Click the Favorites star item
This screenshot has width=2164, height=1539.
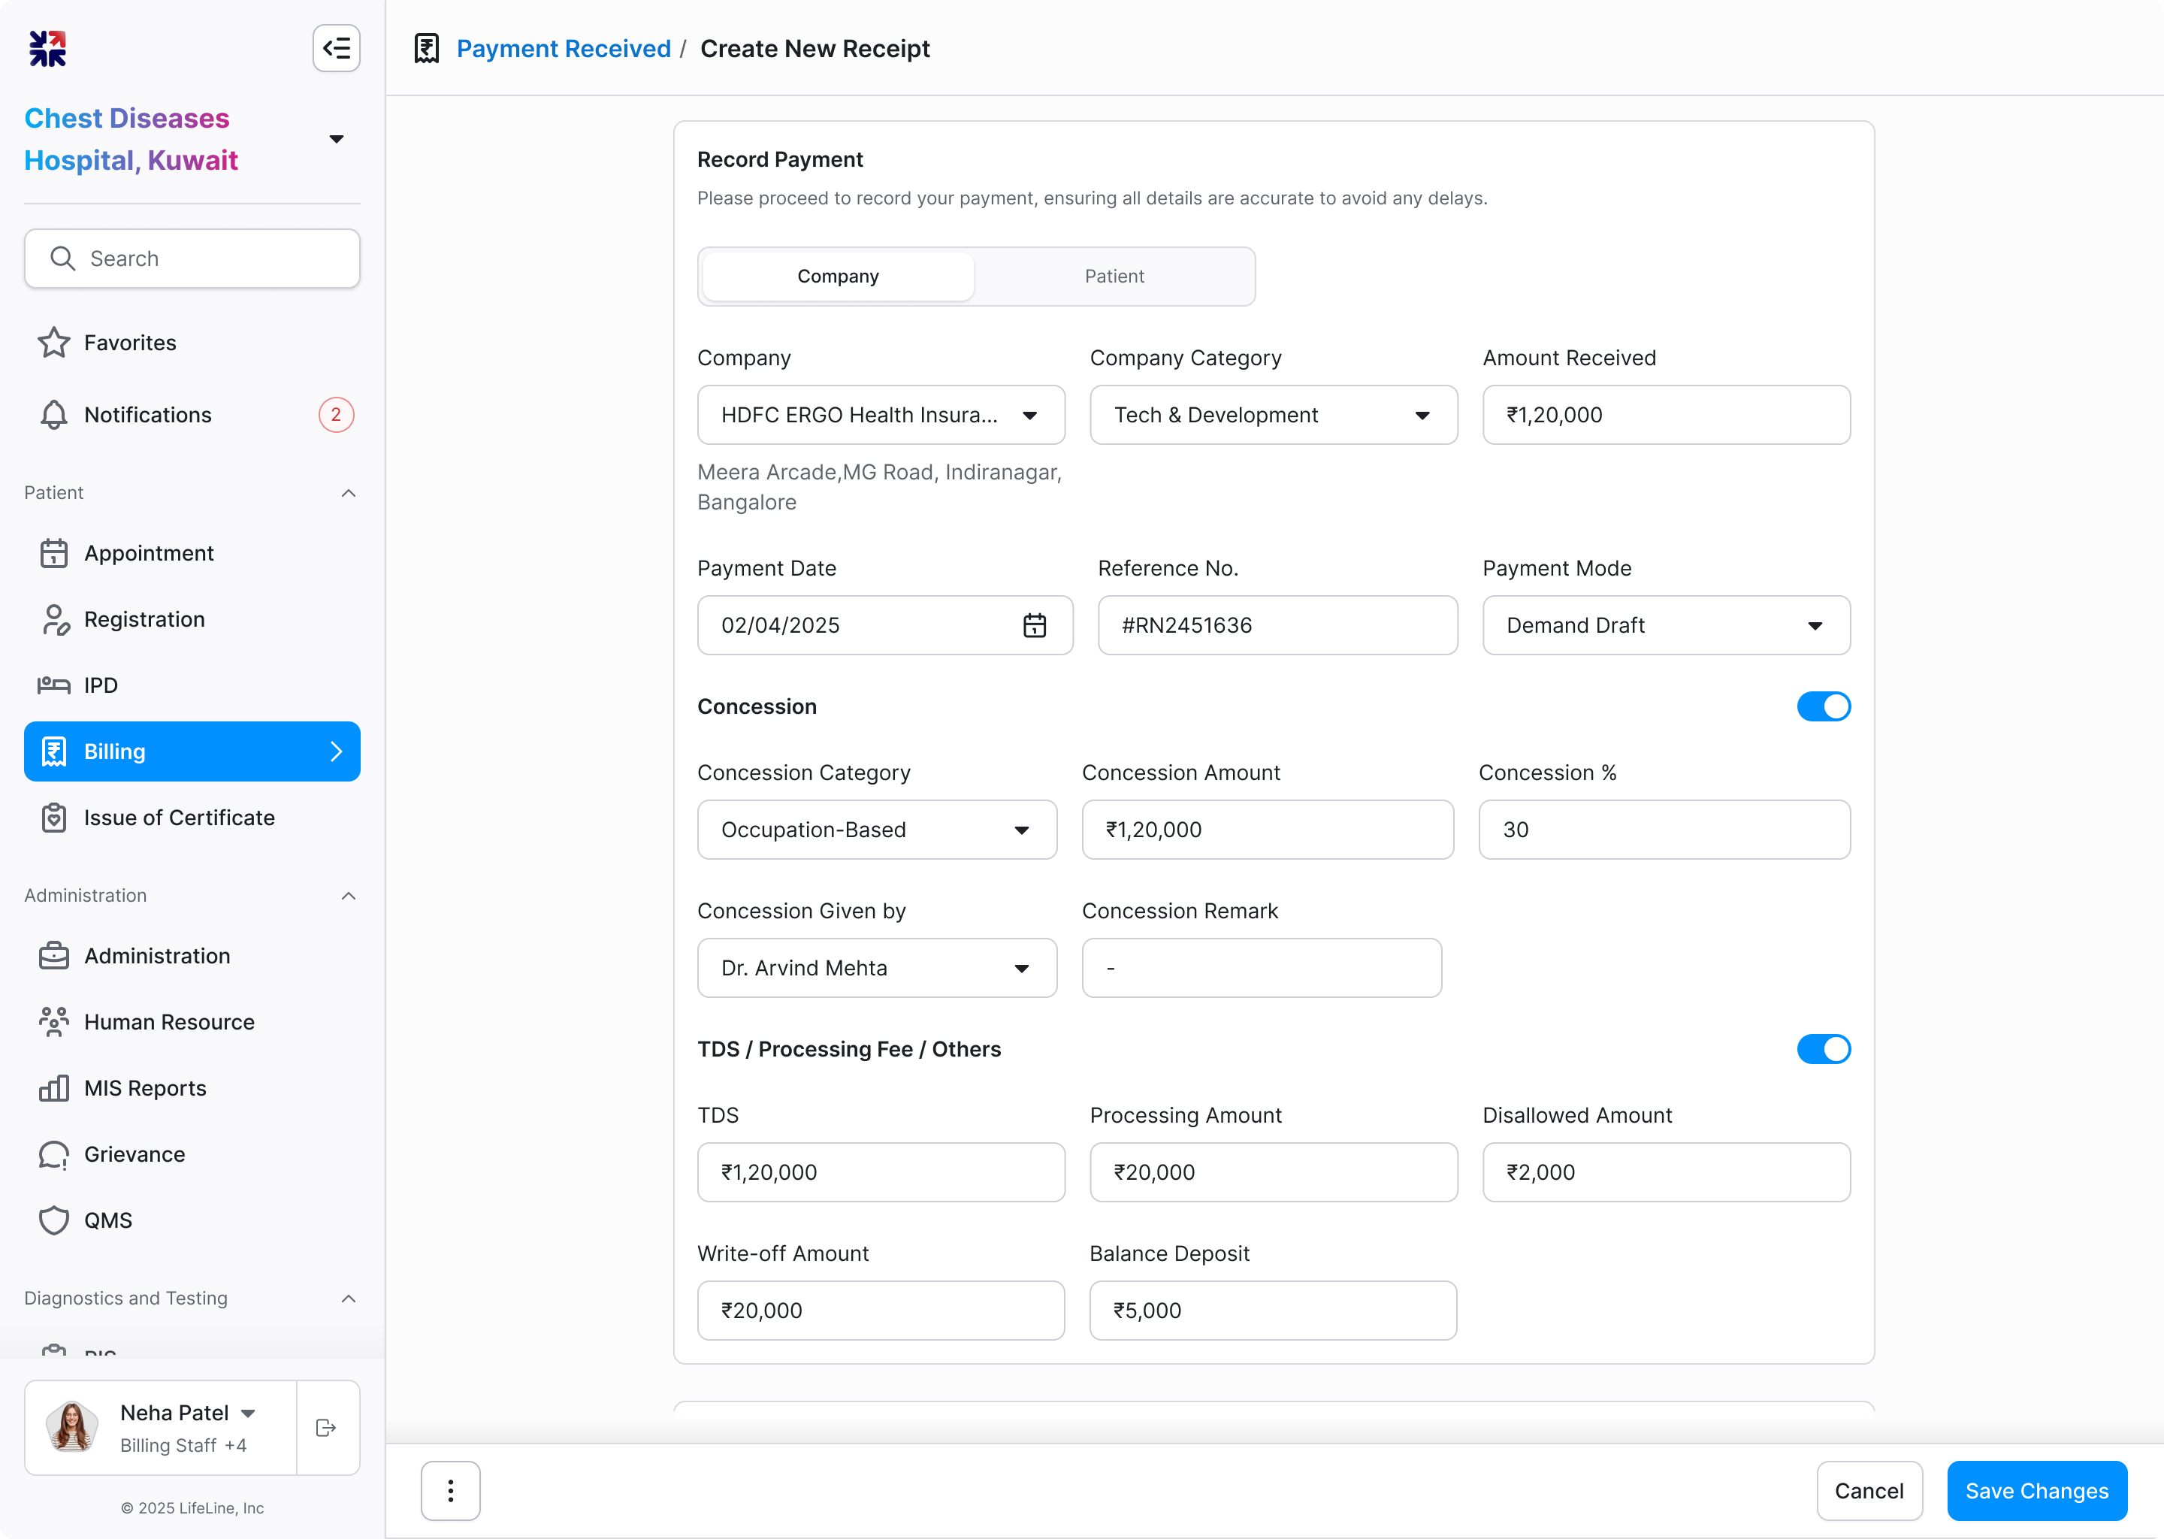pyautogui.click(x=130, y=343)
